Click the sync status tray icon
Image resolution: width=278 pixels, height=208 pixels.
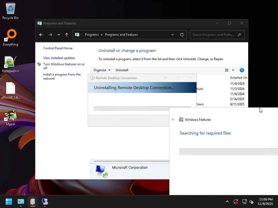[236, 201]
